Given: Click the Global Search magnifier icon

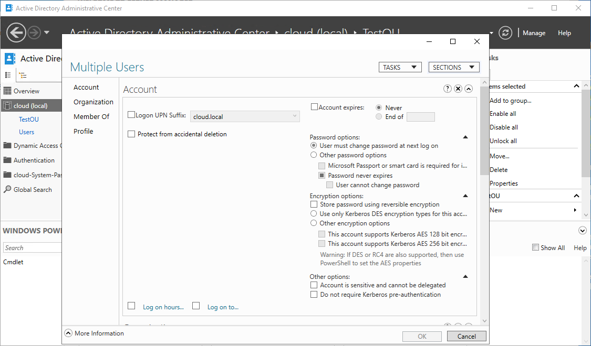Looking at the screenshot, I should (7, 189).
